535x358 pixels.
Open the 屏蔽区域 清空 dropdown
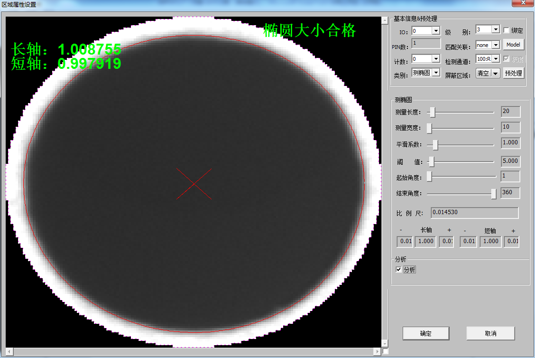[488, 73]
